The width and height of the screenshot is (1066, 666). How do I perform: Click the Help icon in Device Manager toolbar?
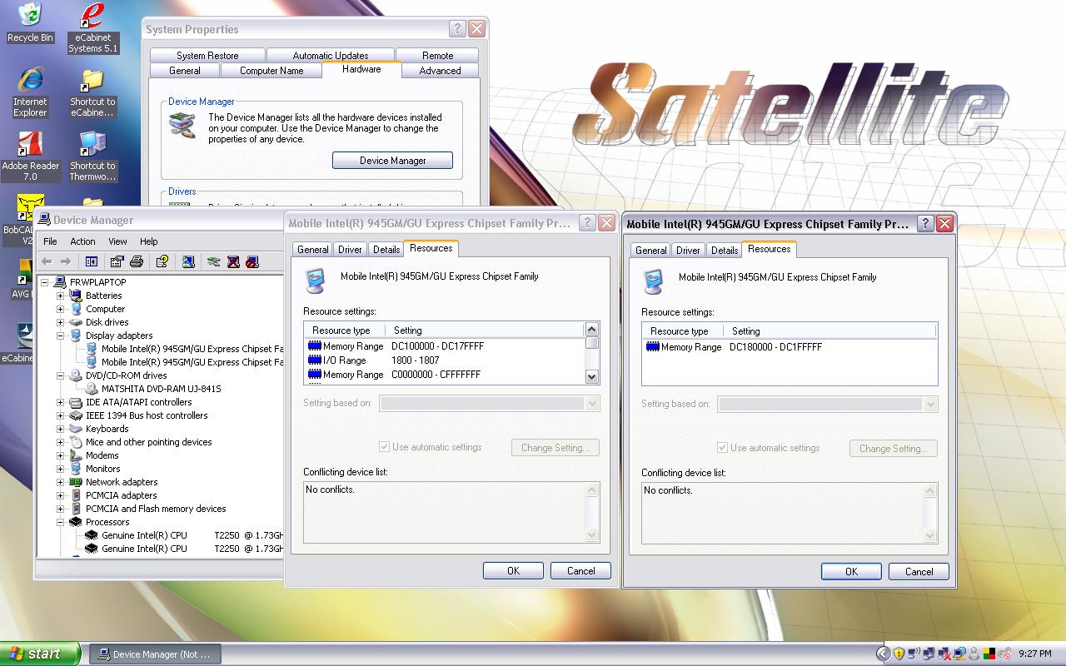[162, 261]
